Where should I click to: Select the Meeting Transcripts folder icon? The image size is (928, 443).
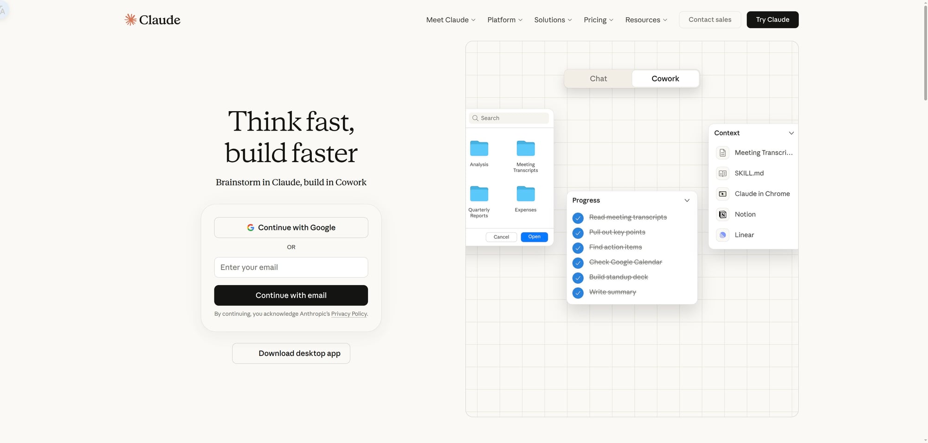[x=525, y=149]
